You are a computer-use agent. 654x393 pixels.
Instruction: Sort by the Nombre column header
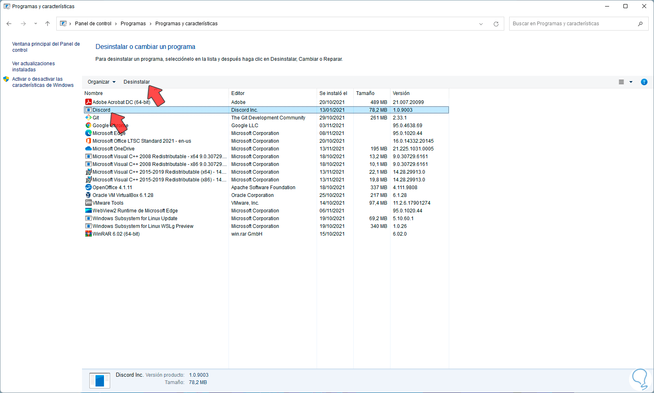coord(93,93)
